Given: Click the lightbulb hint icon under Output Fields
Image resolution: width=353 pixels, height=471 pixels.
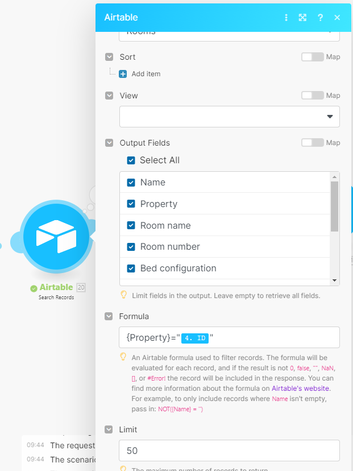Looking at the screenshot, I should click(123, 295).
